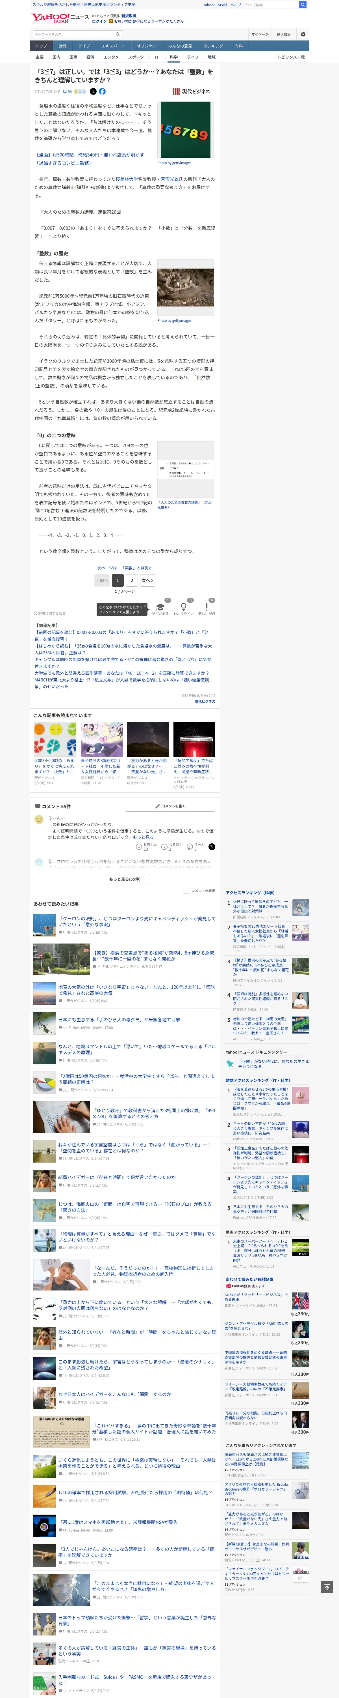This screenshot has width=339, height=1698.
Task: Click the 現代ビジネス publisher logo
Action: pyautogui.click(x=191, y=92)
